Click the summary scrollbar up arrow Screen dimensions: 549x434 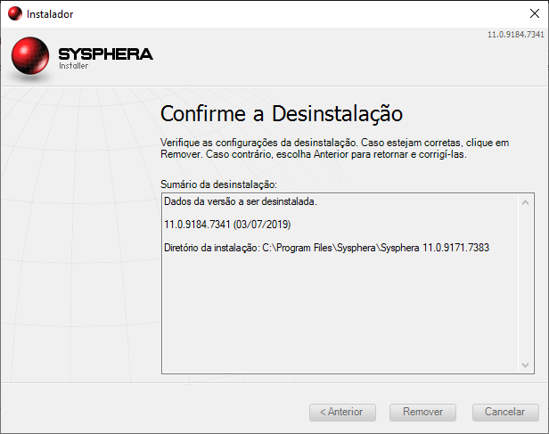(x=525, y=202)
